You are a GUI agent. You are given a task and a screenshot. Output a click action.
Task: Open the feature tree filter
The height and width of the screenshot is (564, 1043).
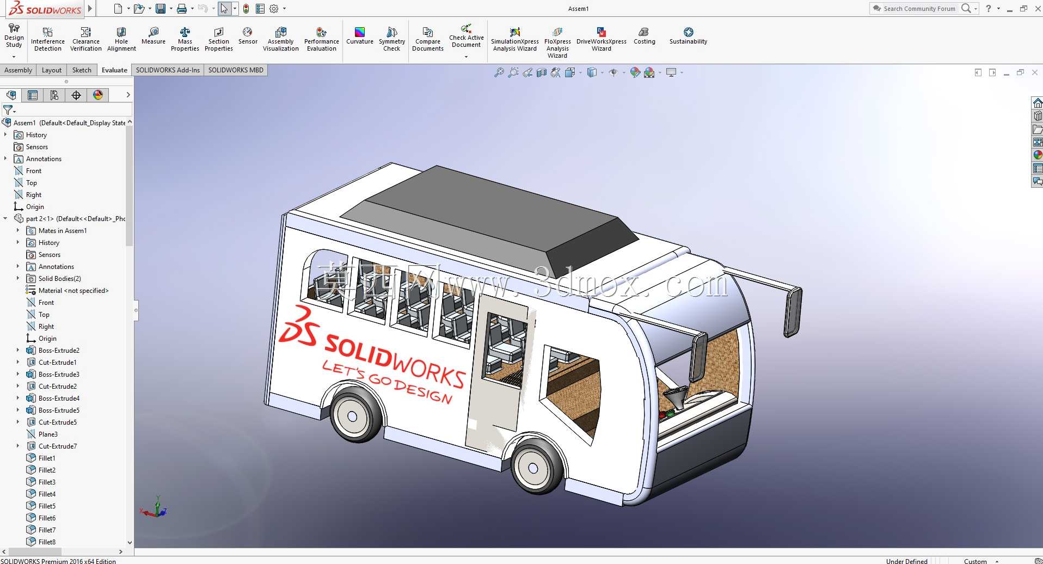(x=9, y=110)
